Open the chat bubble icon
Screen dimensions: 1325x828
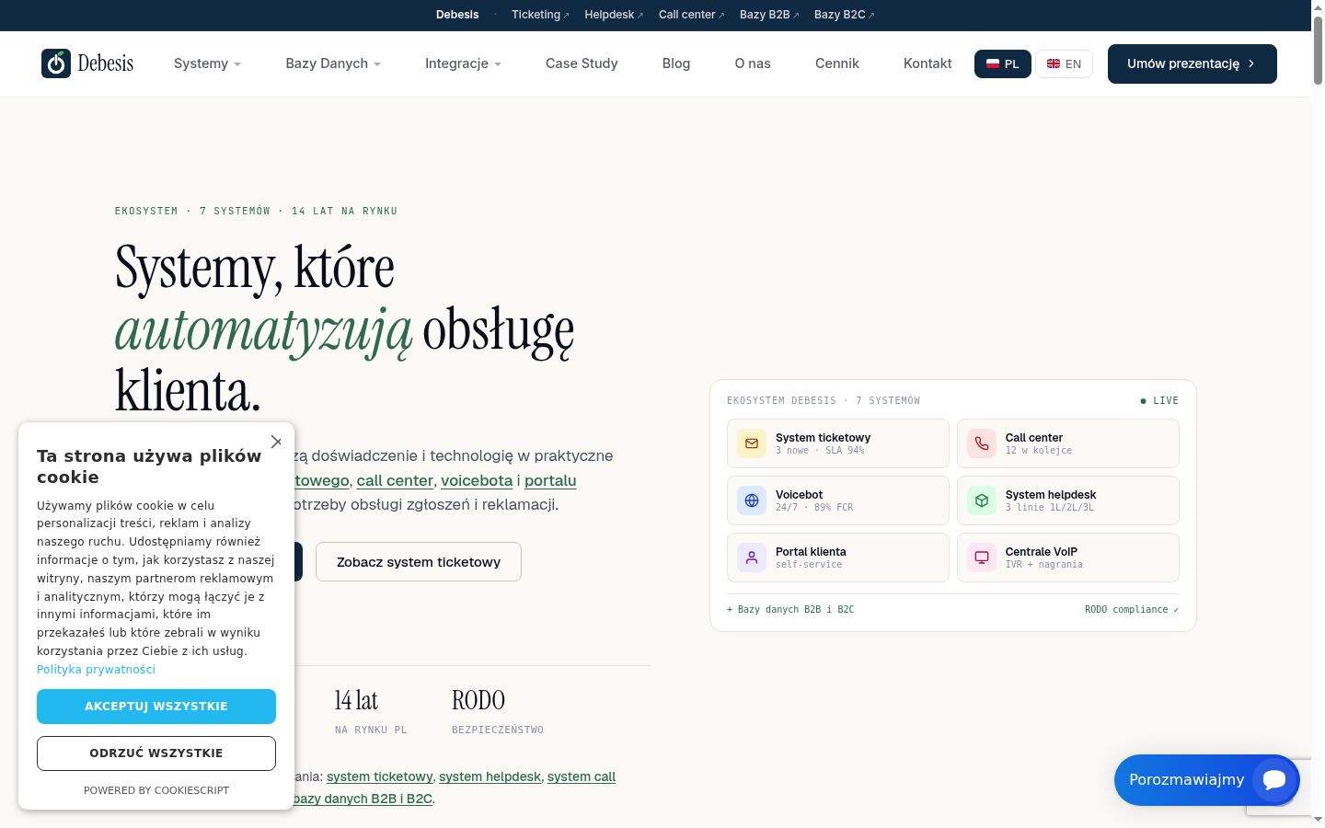pyautogui.click(x=1274, y=780)
